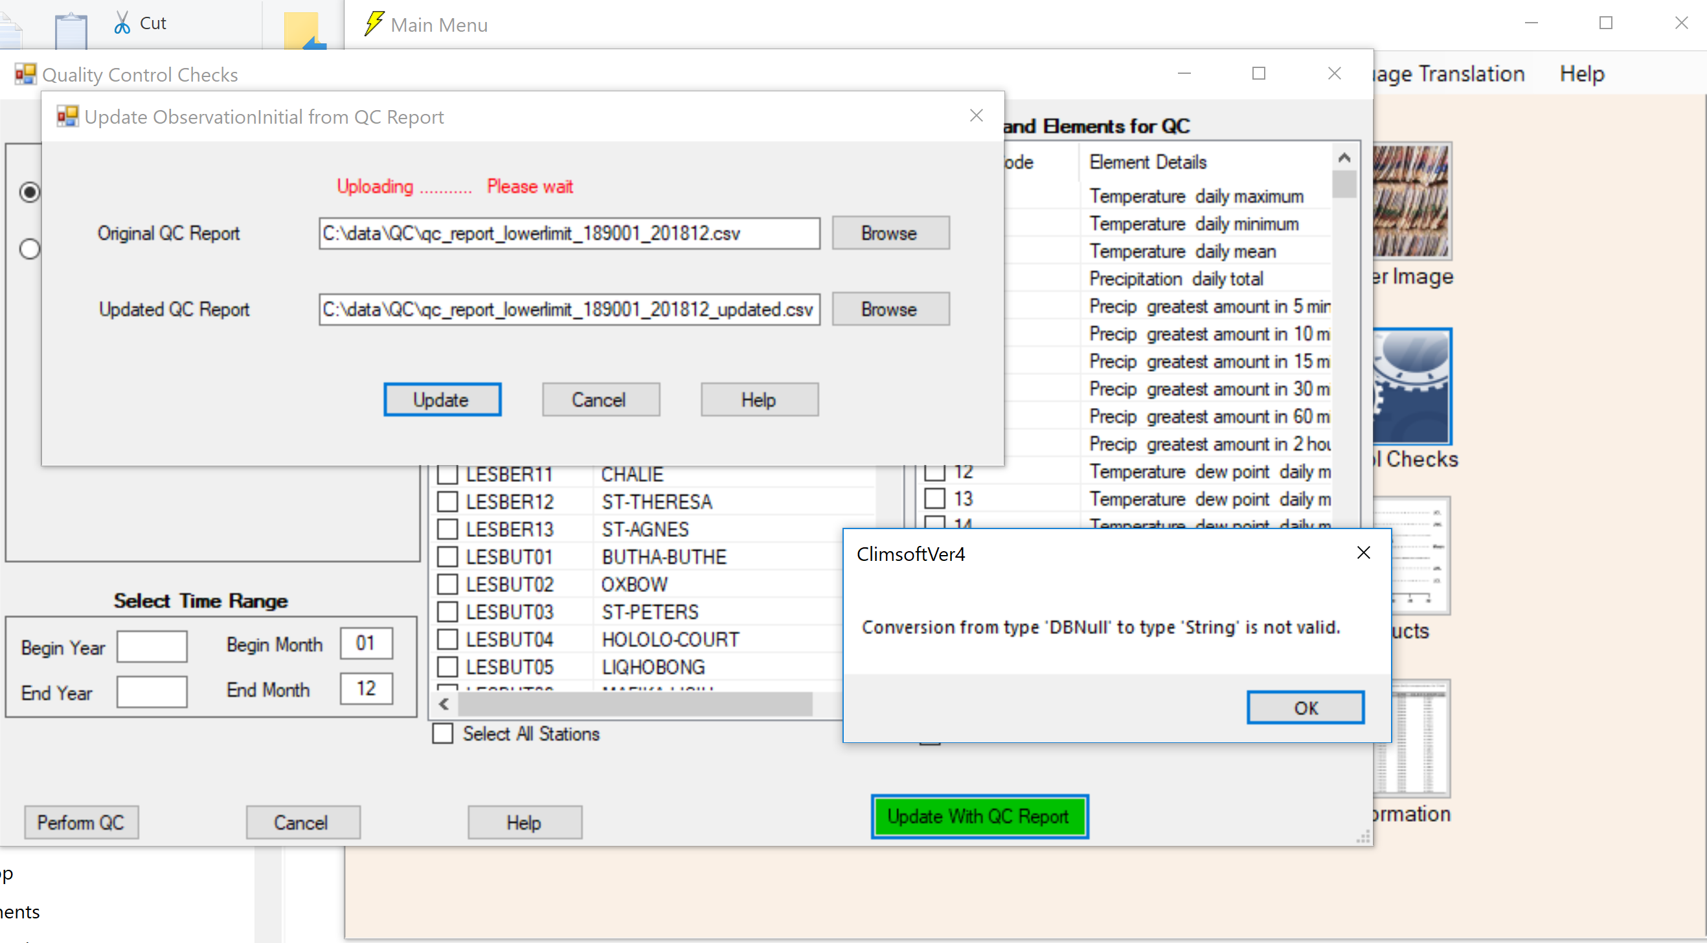Switch to the Main Menu tab

[x=439, y=25]
